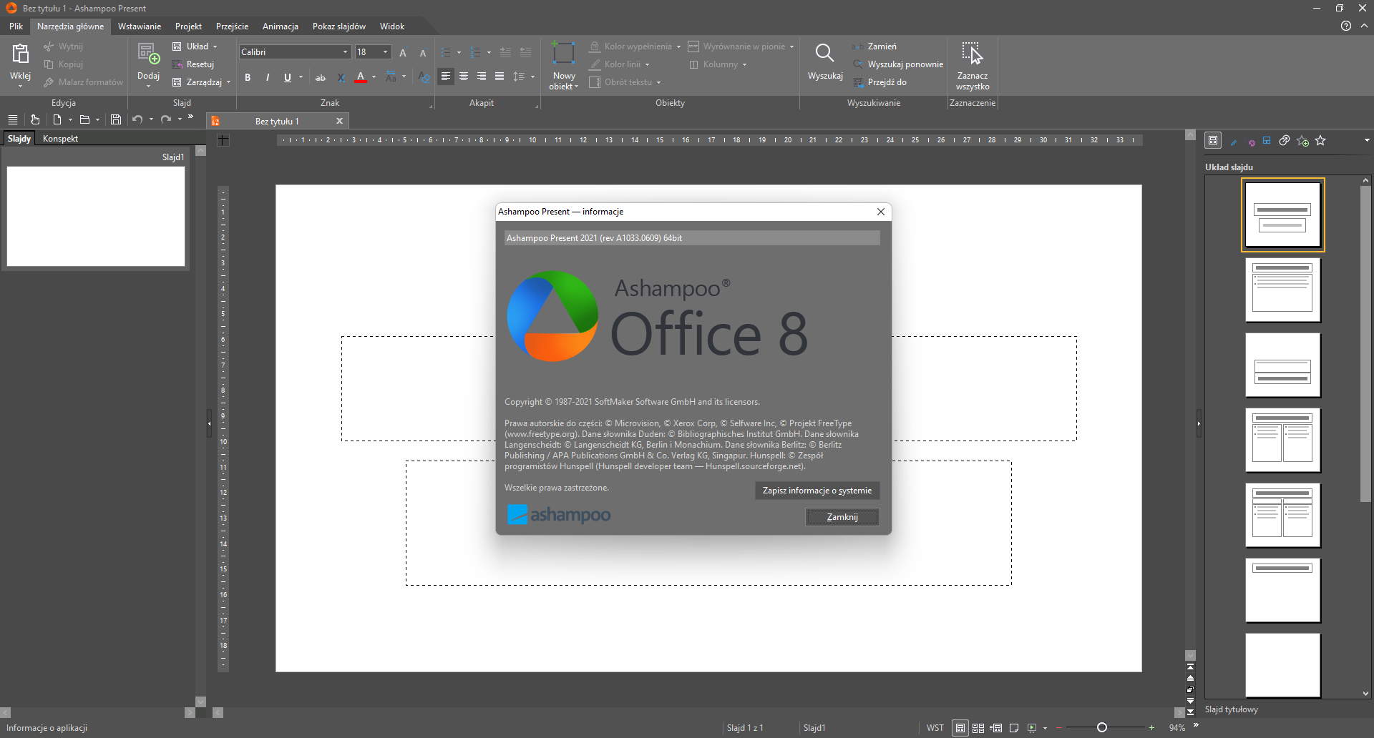Click the Dodaj add-slide icon
Image resolution: width=1374 pixels, height=738 pixels.
148,54
